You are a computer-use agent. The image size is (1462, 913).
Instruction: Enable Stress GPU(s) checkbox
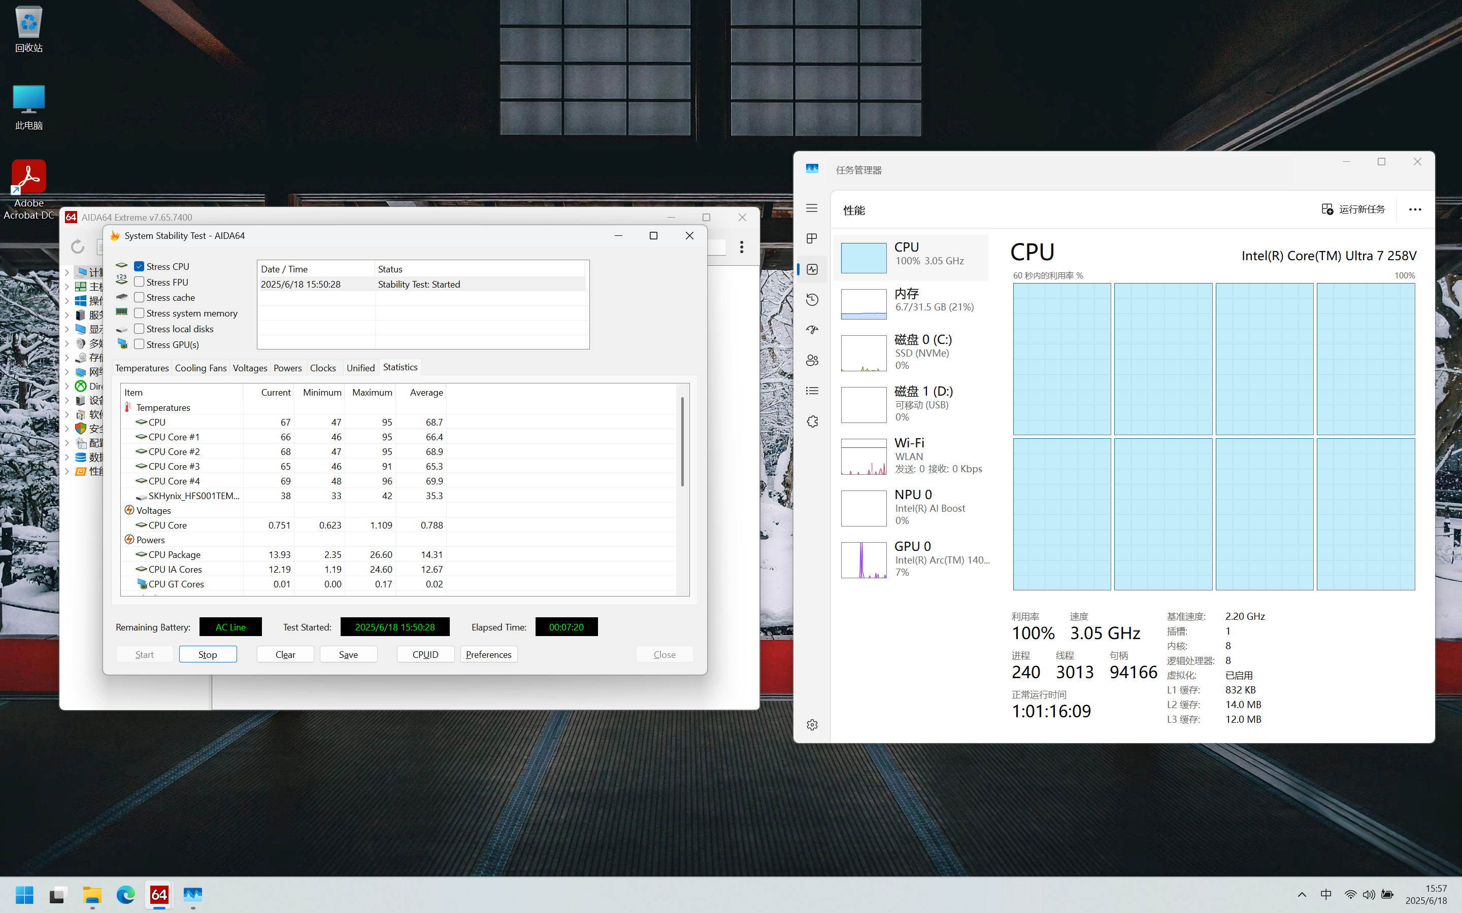pyautogui.click(x=139, y=344)
